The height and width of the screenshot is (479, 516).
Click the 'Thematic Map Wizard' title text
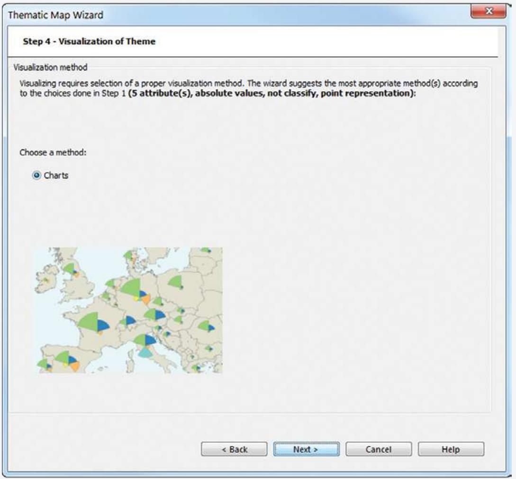pyautogui.click(x=55, y=15)
